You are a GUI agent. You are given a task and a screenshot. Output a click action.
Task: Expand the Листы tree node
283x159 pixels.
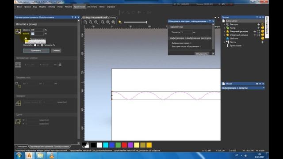pyautogui.click(x=224, y=42)
